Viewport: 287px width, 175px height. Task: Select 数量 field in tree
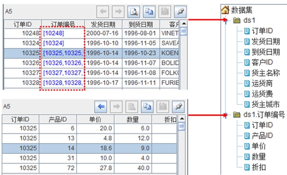[255, 157]
